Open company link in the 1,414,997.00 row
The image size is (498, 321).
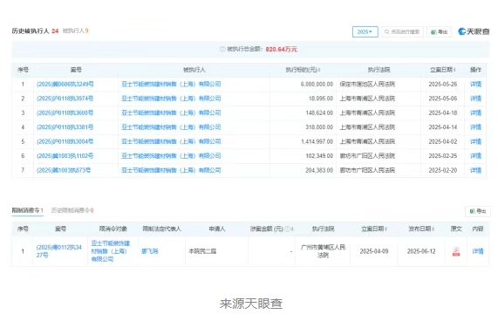click(171, 141)
